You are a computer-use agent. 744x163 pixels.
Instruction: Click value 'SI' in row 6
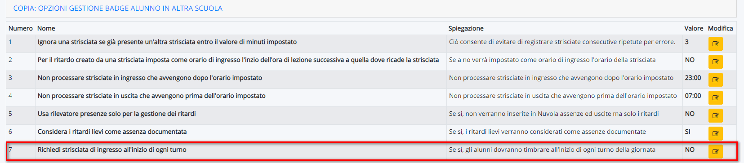[x=688, y=132]
